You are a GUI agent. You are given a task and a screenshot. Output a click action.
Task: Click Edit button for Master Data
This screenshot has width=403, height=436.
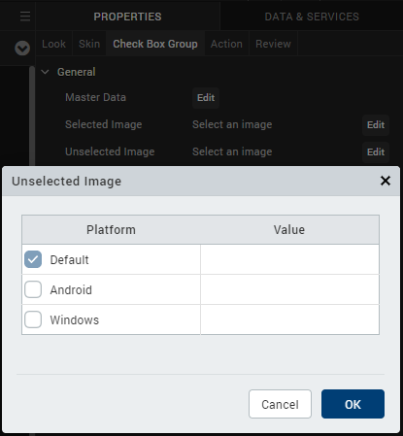(206, 98)
